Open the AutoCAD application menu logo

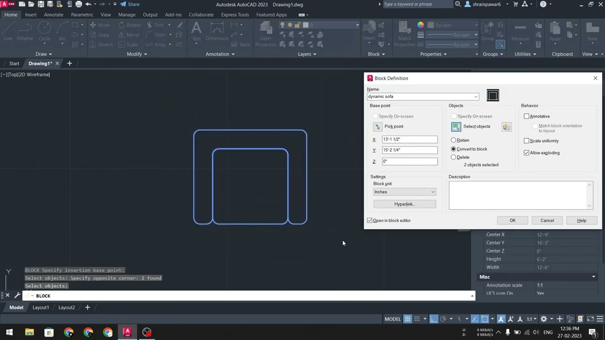pyautogui.click(x=8, y=4)
